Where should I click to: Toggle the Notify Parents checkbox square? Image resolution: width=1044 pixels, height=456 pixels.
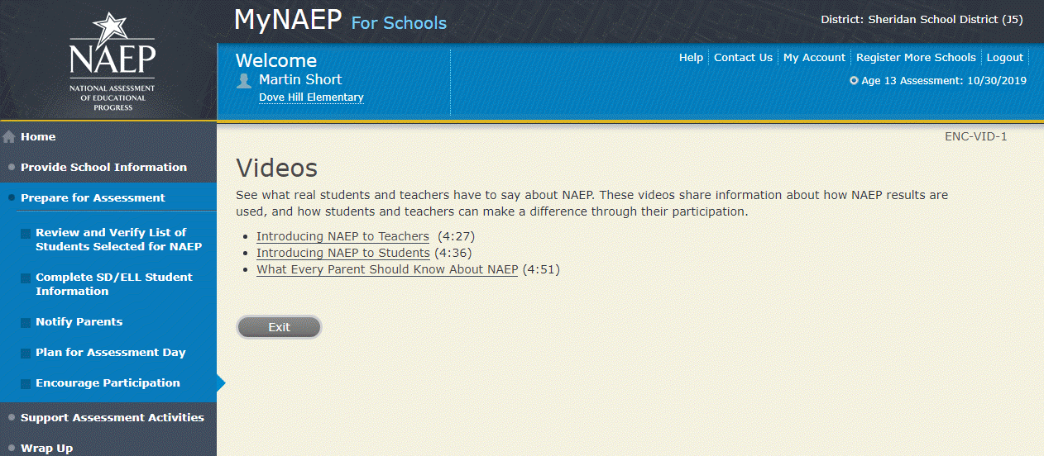click(26, 323)
